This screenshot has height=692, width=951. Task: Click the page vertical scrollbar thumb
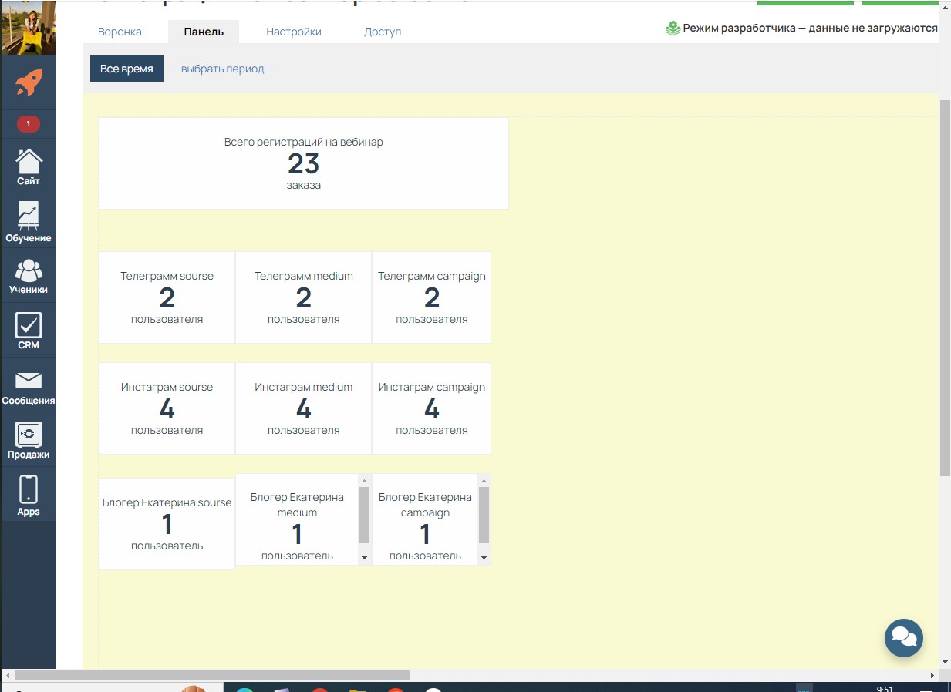[x=945, y=287]
